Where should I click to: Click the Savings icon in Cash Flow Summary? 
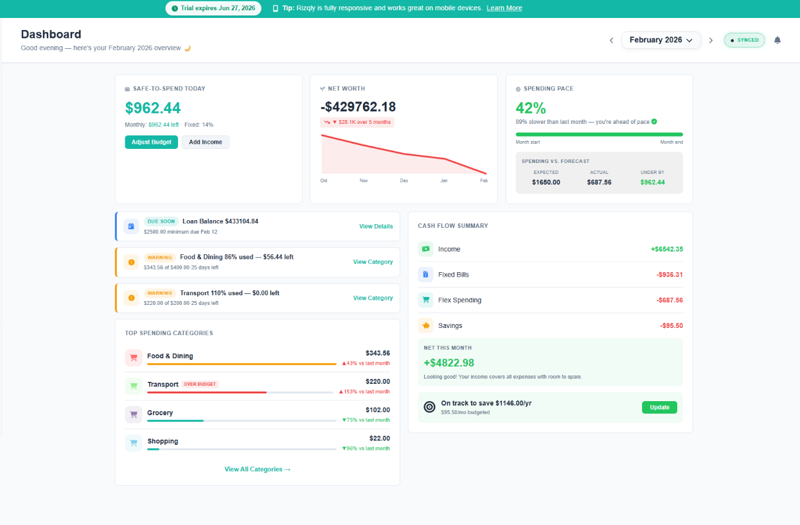[x=426, y=325]
